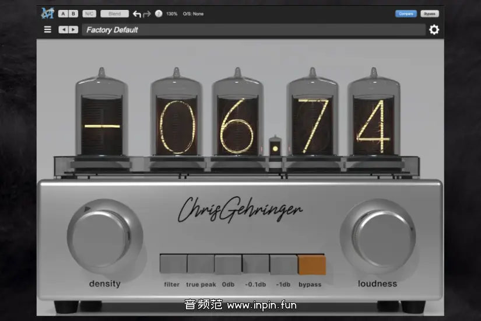Image resolution: width=481 pixels, height=321 pixels.
Task: Click the density knob
Action: pos(104,236)
